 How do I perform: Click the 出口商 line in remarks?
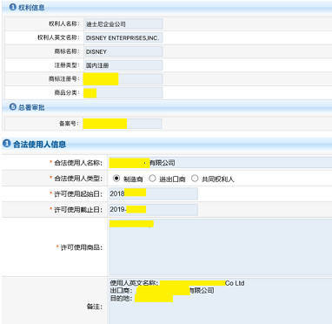point(162,291)
